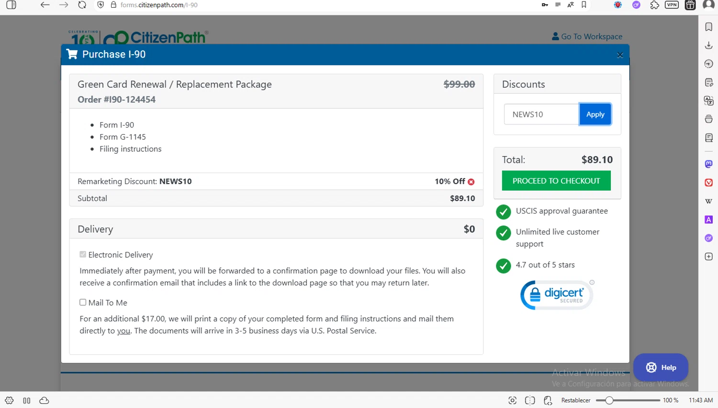Enable the Mail To Me checkbox

[83, 302]
